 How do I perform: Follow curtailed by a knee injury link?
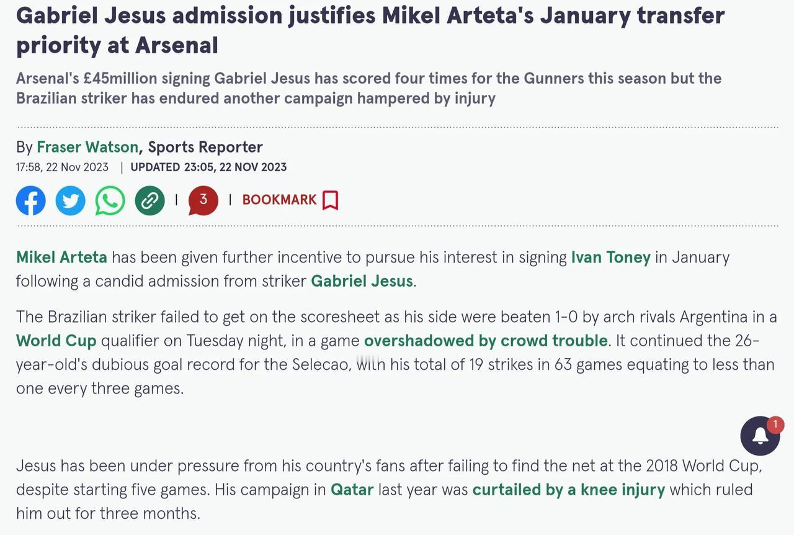click(x=568, y=490)
